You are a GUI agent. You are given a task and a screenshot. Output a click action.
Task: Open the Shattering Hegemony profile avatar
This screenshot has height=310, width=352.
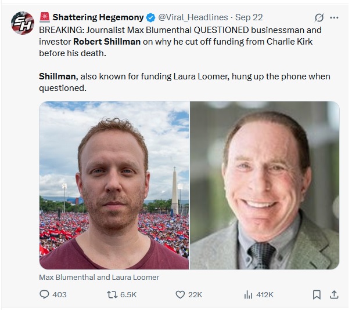23,23
